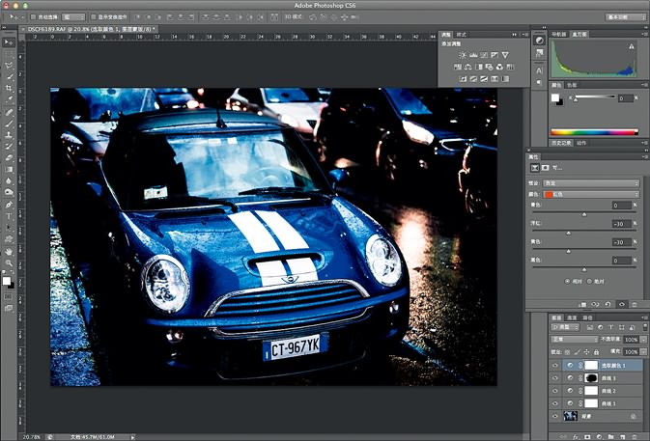650x441 pixels.
Task: Open the auto-select group dropdown in options bar
Action: tap(73, 17)
